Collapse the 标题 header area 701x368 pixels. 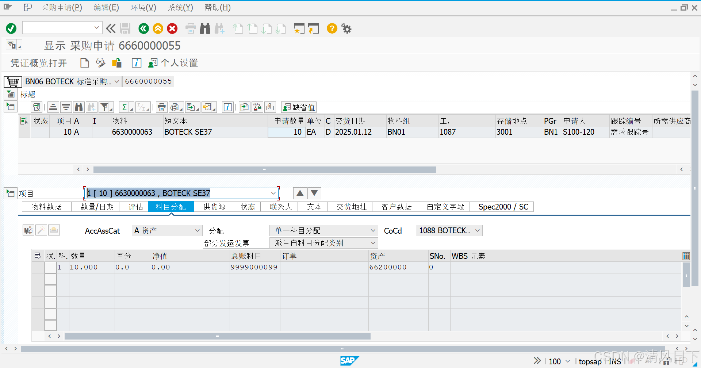click(10, 94)
